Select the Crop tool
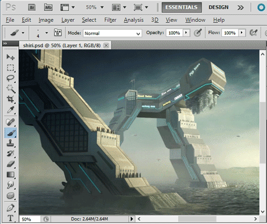267x224 pixels. (x=10, y=99)
